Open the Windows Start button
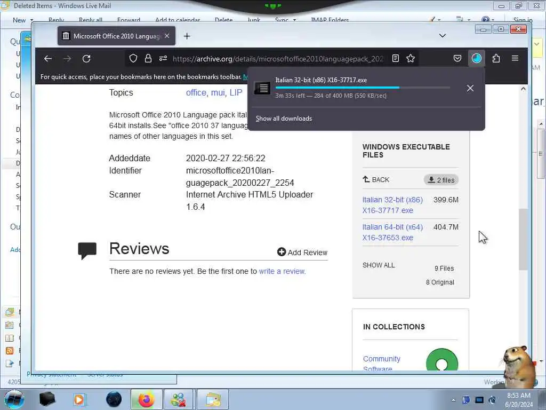 click(14, 399)
